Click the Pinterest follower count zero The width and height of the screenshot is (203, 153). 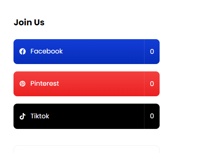152,84
